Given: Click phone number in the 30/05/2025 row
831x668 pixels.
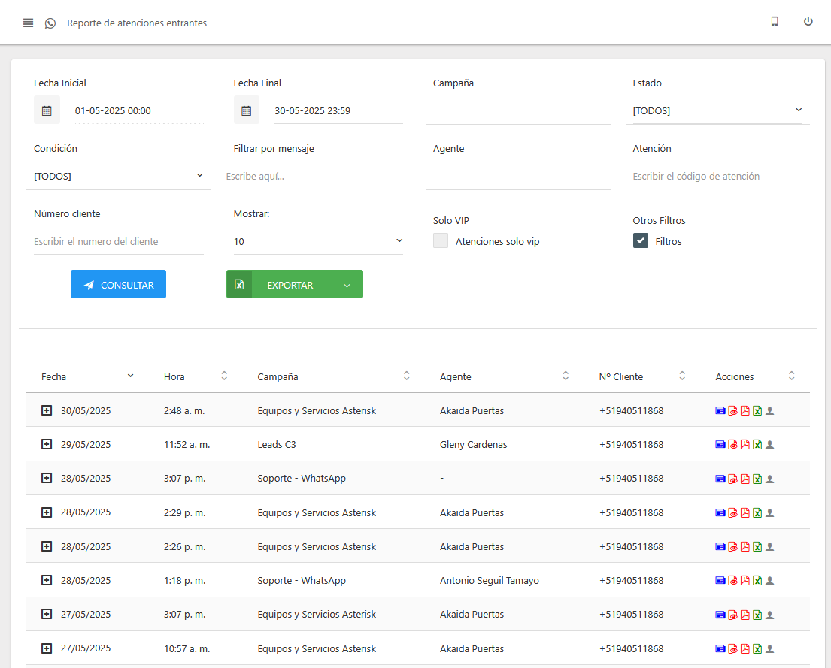Looking at the screenshot, I should pyautogui.click(x=631, y=410).
